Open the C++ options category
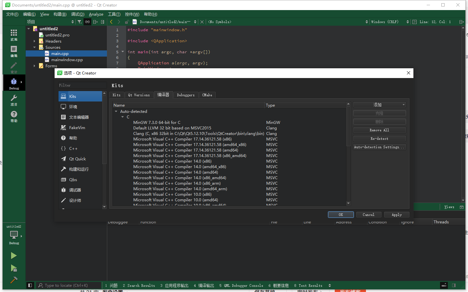The width and height of the screenshot is (468, 292). (x=80, y=148)
